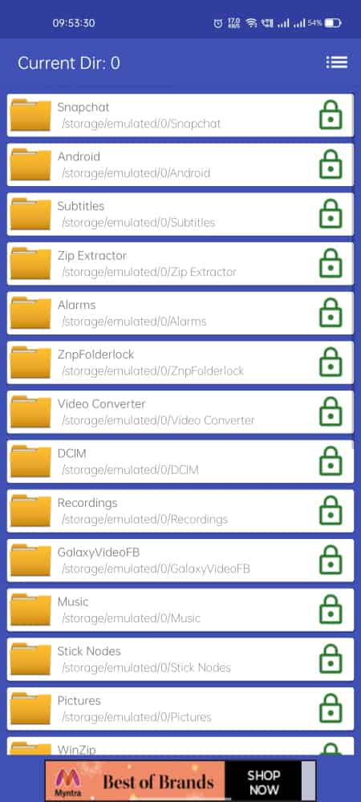This screenshot has height=802, width=361.
Task: Lock the GalaxyVideoFB folder
Action: click(331, 560)
